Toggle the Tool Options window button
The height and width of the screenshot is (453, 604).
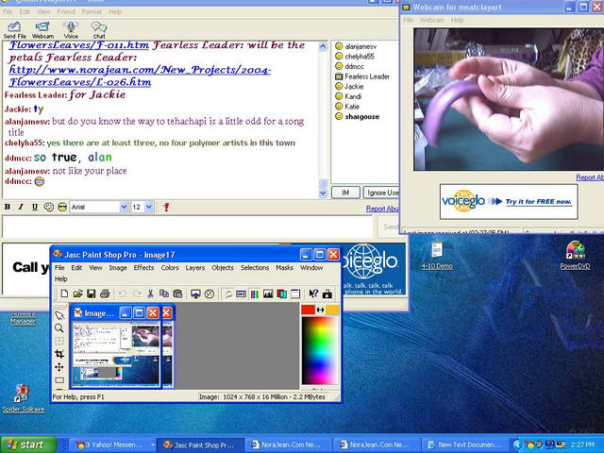[242, 294]
